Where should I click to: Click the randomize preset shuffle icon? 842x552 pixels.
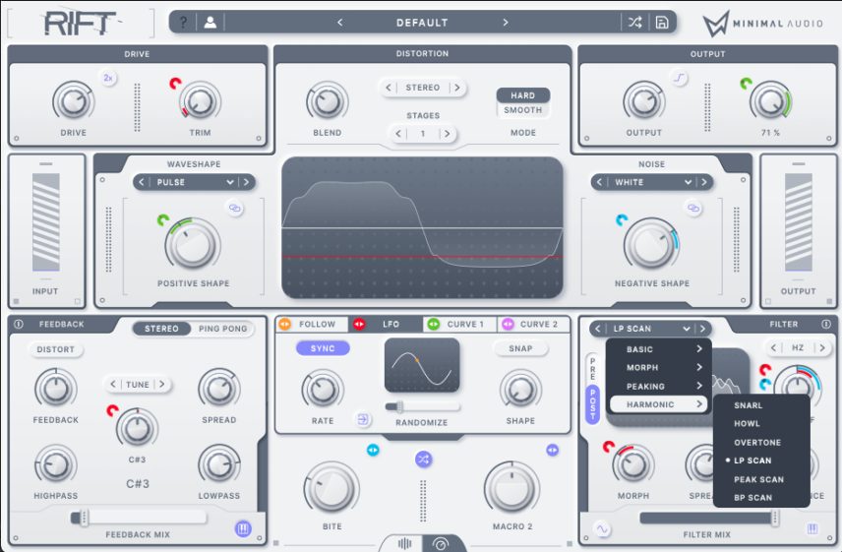tap(634, 23)
